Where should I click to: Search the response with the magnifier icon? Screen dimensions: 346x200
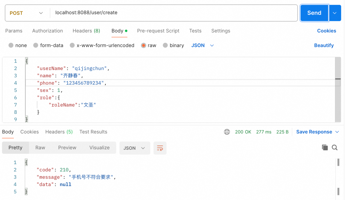point(334,147)
